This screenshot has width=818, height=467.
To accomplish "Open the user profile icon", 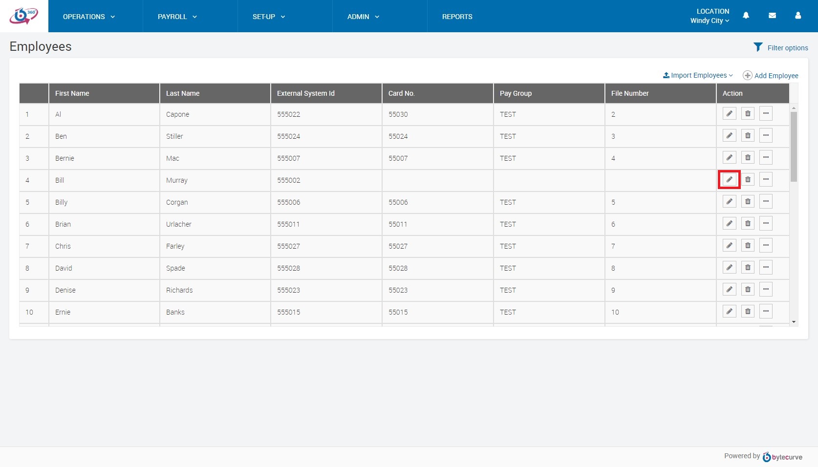I will [x=798, y=16].
